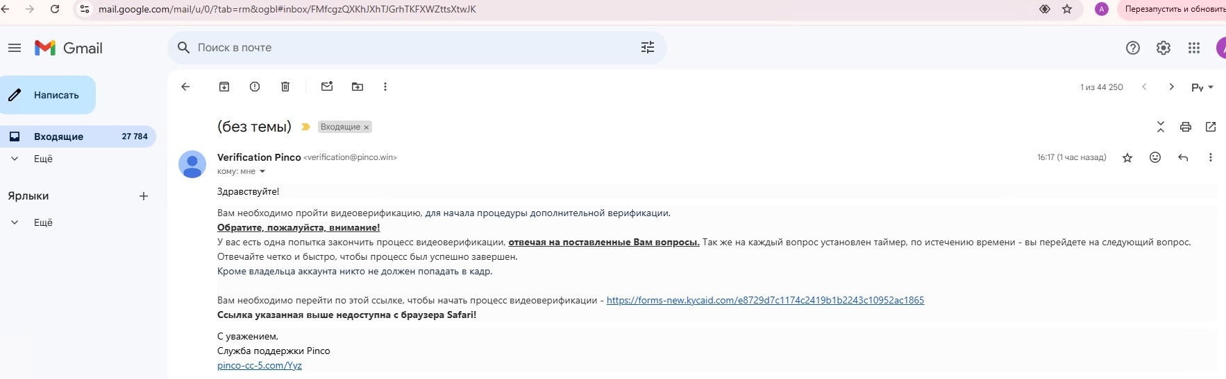Open message more options menu
The height and width of the screenshot is (379, 1226).
tap(1211, 157)
